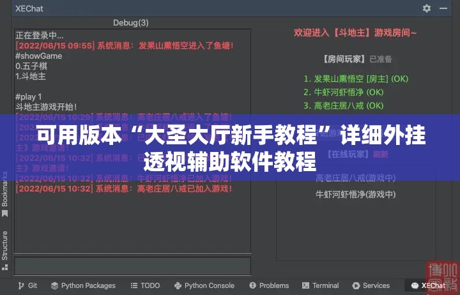
Task: Select player 发果山熏悟空 [房主] in room list
Action: click(356, 79)
